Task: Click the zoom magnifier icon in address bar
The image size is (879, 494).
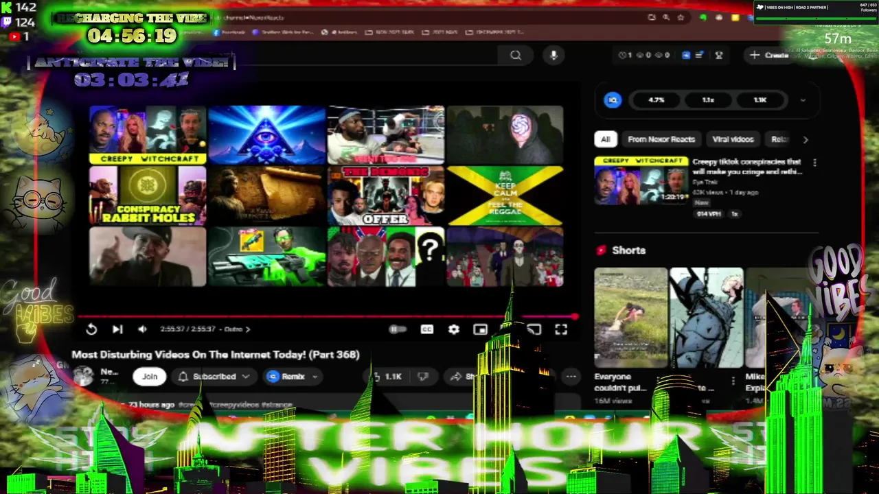Action: 666,17
